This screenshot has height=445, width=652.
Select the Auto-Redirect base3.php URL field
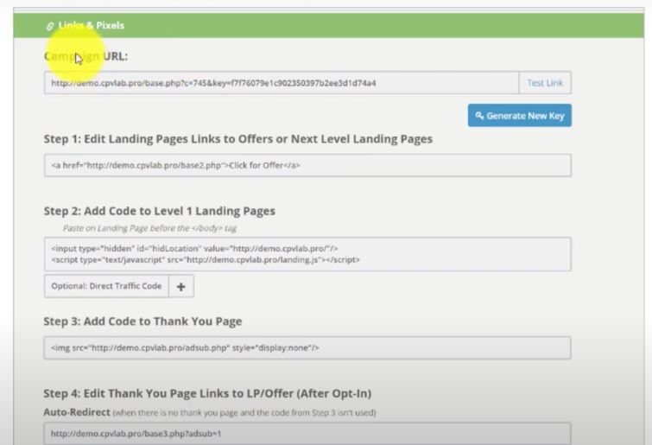click(307, 434)
